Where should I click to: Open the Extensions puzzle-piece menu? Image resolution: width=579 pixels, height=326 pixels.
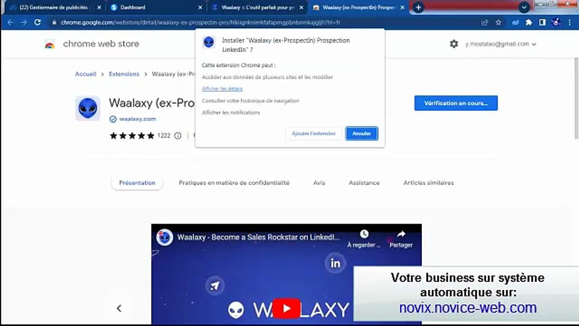click(528, 22)
